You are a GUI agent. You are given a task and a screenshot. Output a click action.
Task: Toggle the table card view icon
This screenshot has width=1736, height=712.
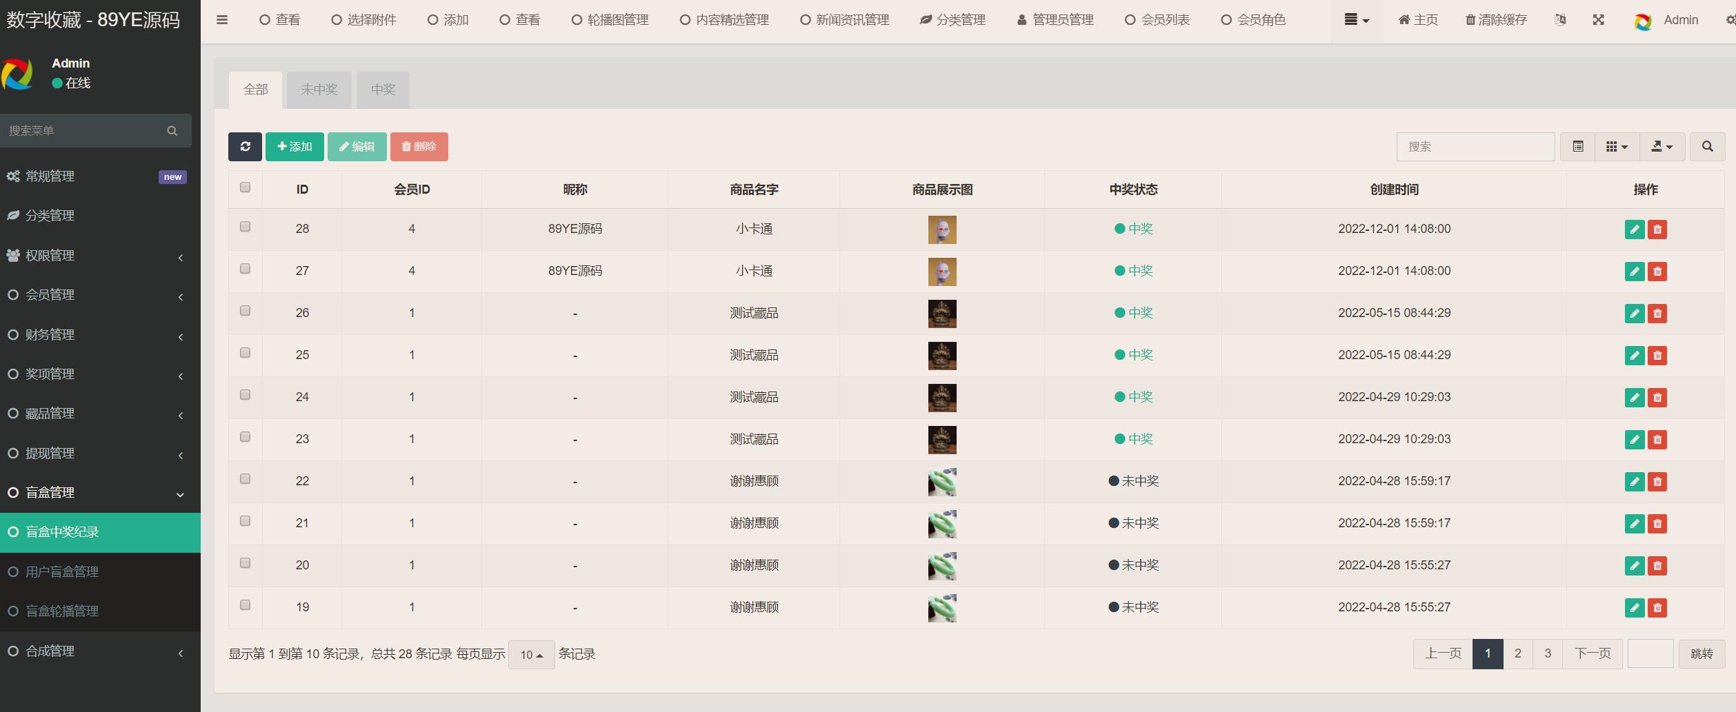[1578, 147]
